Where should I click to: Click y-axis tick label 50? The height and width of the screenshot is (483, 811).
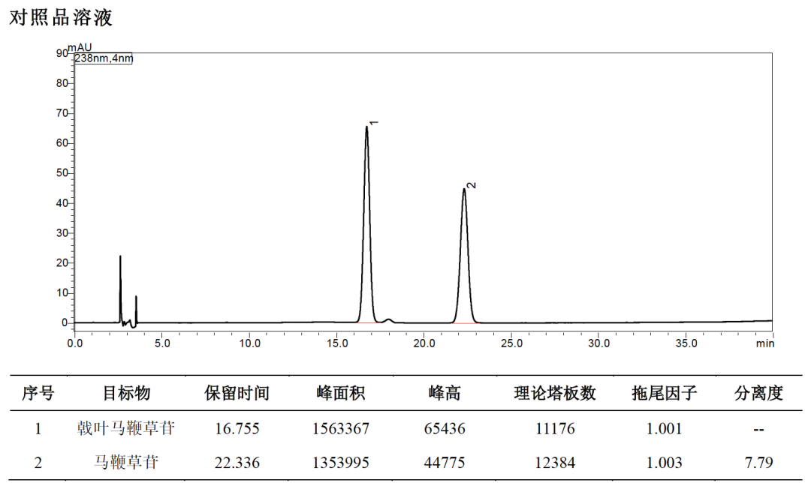click(62, 173)
